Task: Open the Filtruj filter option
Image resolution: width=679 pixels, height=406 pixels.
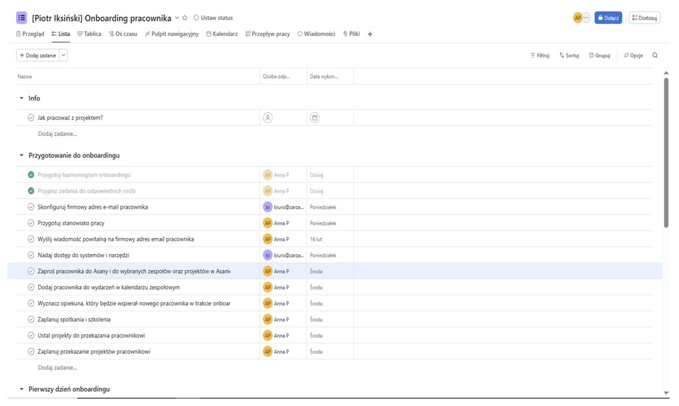Action: (539, 56)
